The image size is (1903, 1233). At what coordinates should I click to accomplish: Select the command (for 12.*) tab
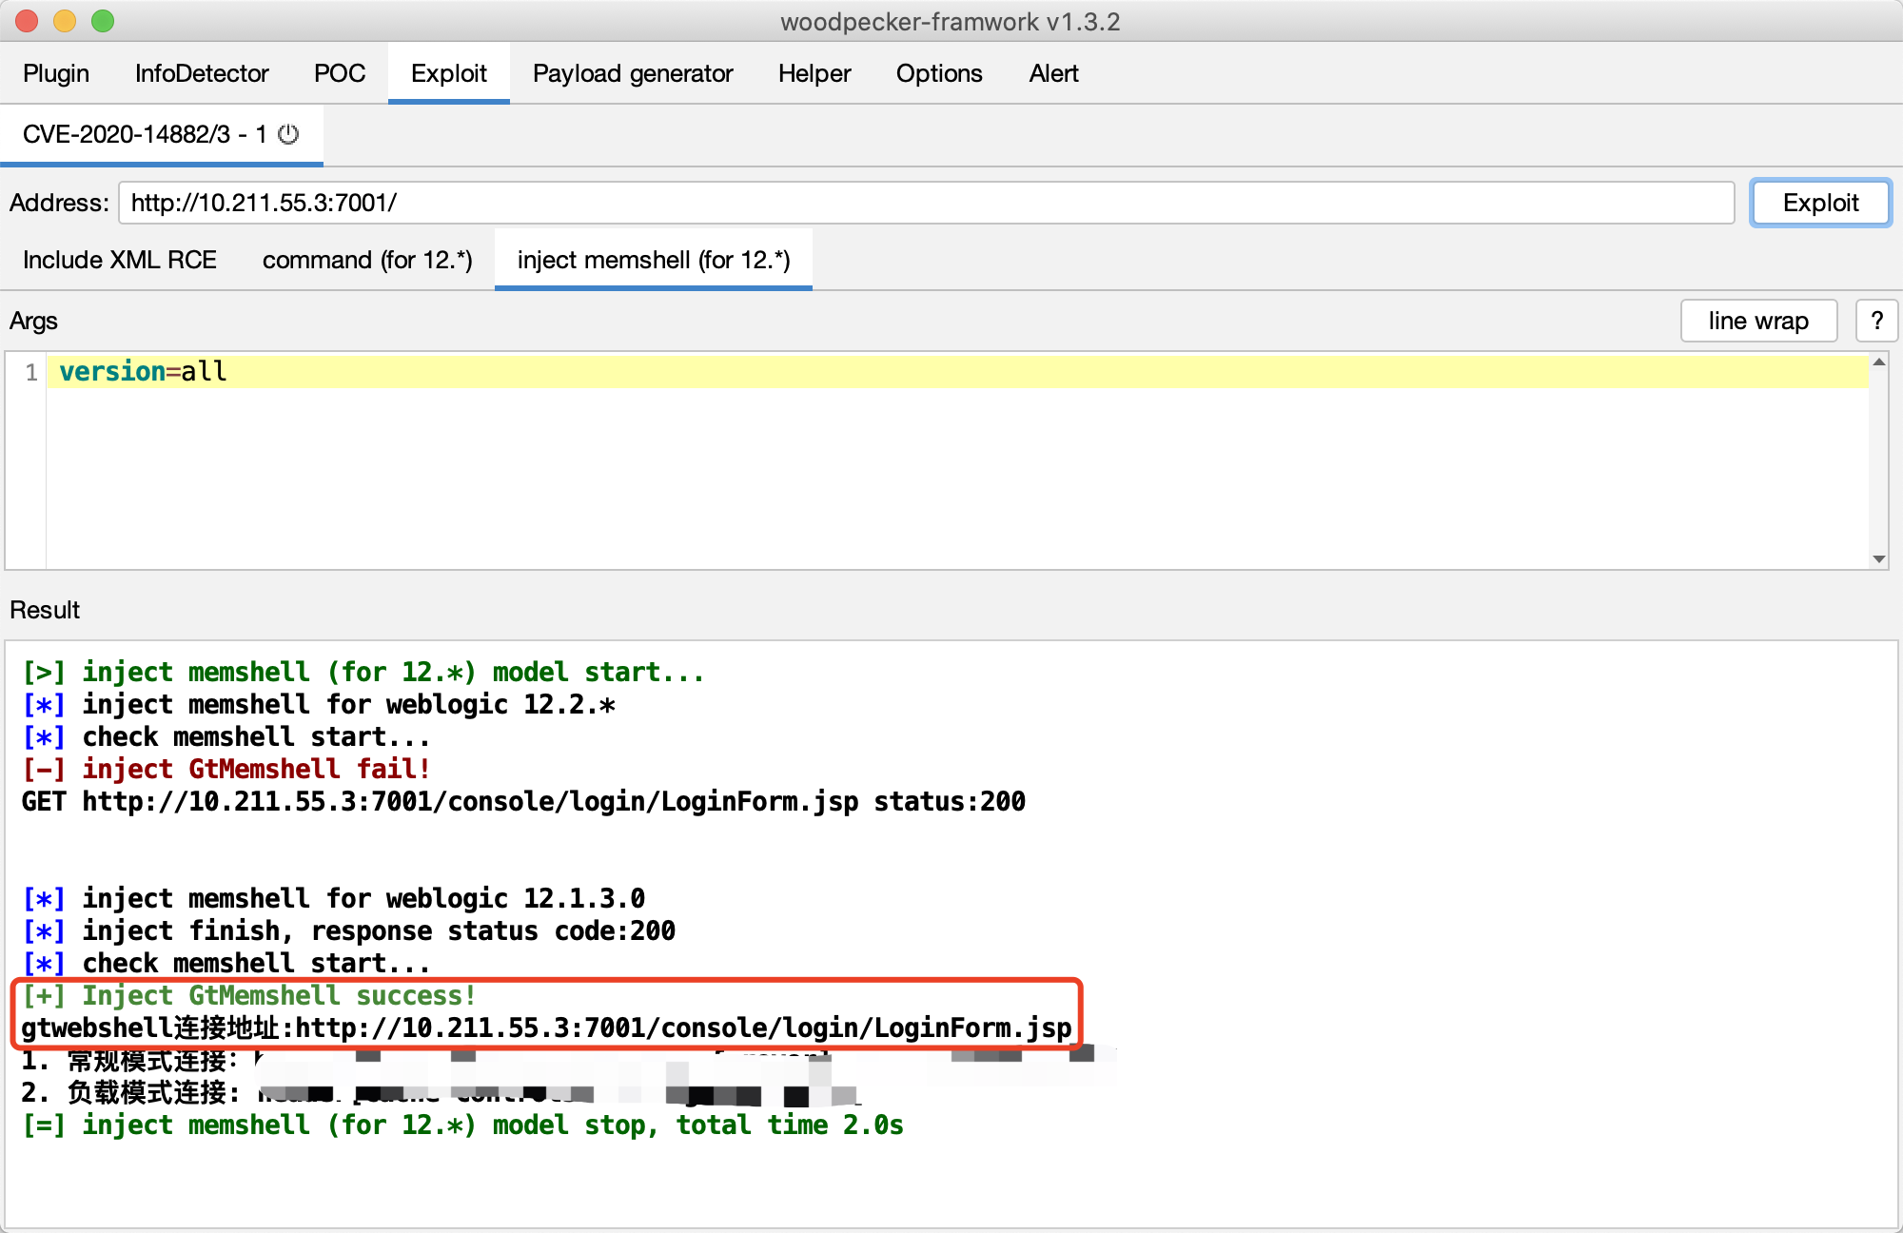367,260
